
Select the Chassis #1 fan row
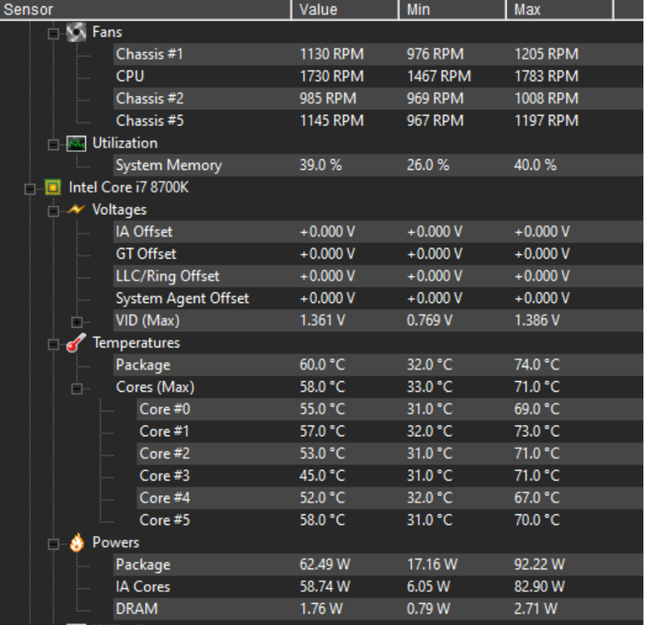click(378, 55)
